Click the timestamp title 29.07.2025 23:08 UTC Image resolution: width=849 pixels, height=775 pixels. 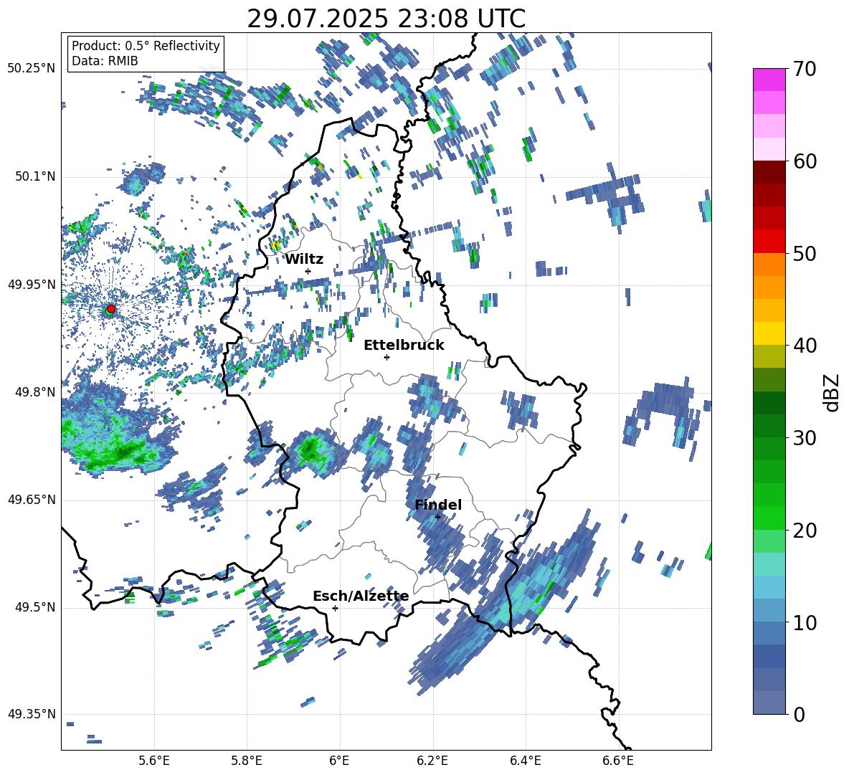[x=386, y=19]
